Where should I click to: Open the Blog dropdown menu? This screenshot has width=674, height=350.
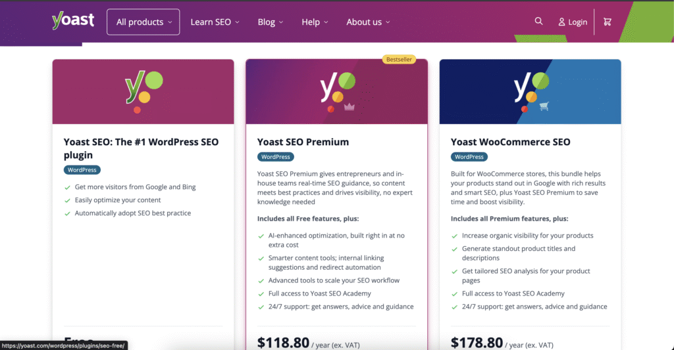point(271,22)
